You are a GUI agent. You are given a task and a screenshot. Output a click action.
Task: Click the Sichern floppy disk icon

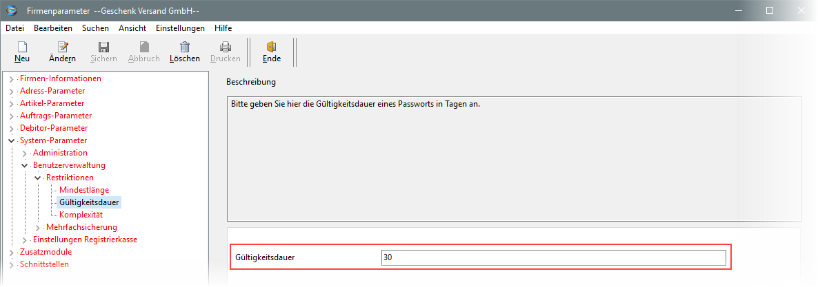tap(103, 47)
